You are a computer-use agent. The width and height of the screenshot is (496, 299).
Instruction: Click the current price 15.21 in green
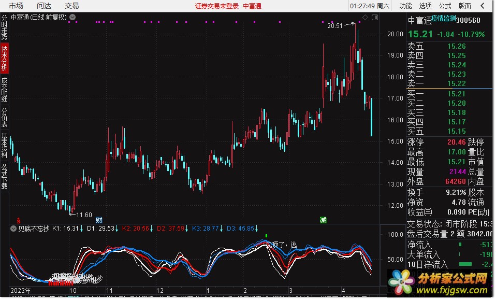coord(420,34)
